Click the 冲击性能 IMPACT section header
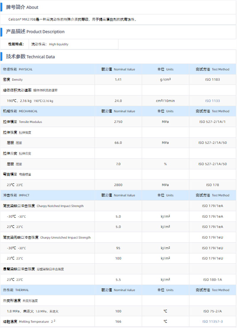The height and width of the screenshot is (328, 237). (16, 195)
